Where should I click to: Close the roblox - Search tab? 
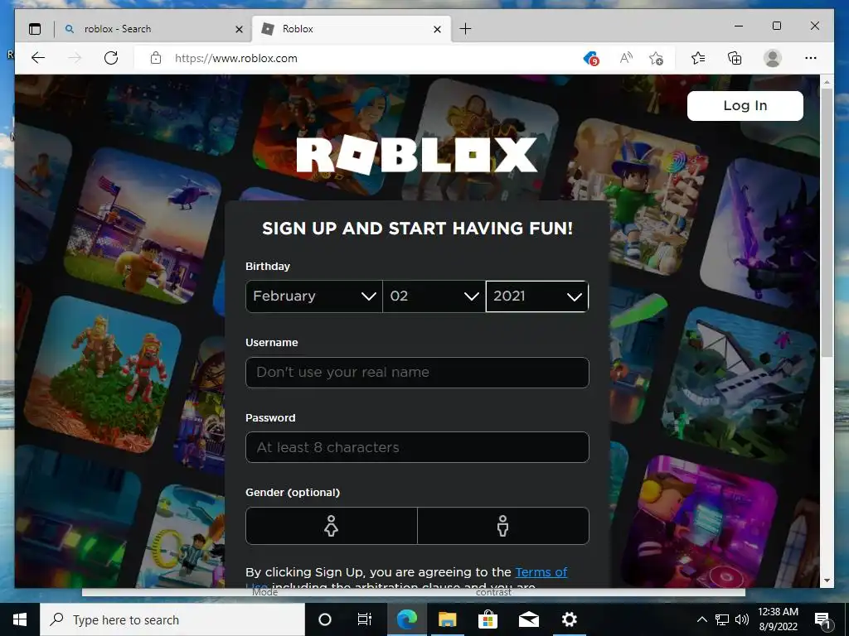coord(239,29)
